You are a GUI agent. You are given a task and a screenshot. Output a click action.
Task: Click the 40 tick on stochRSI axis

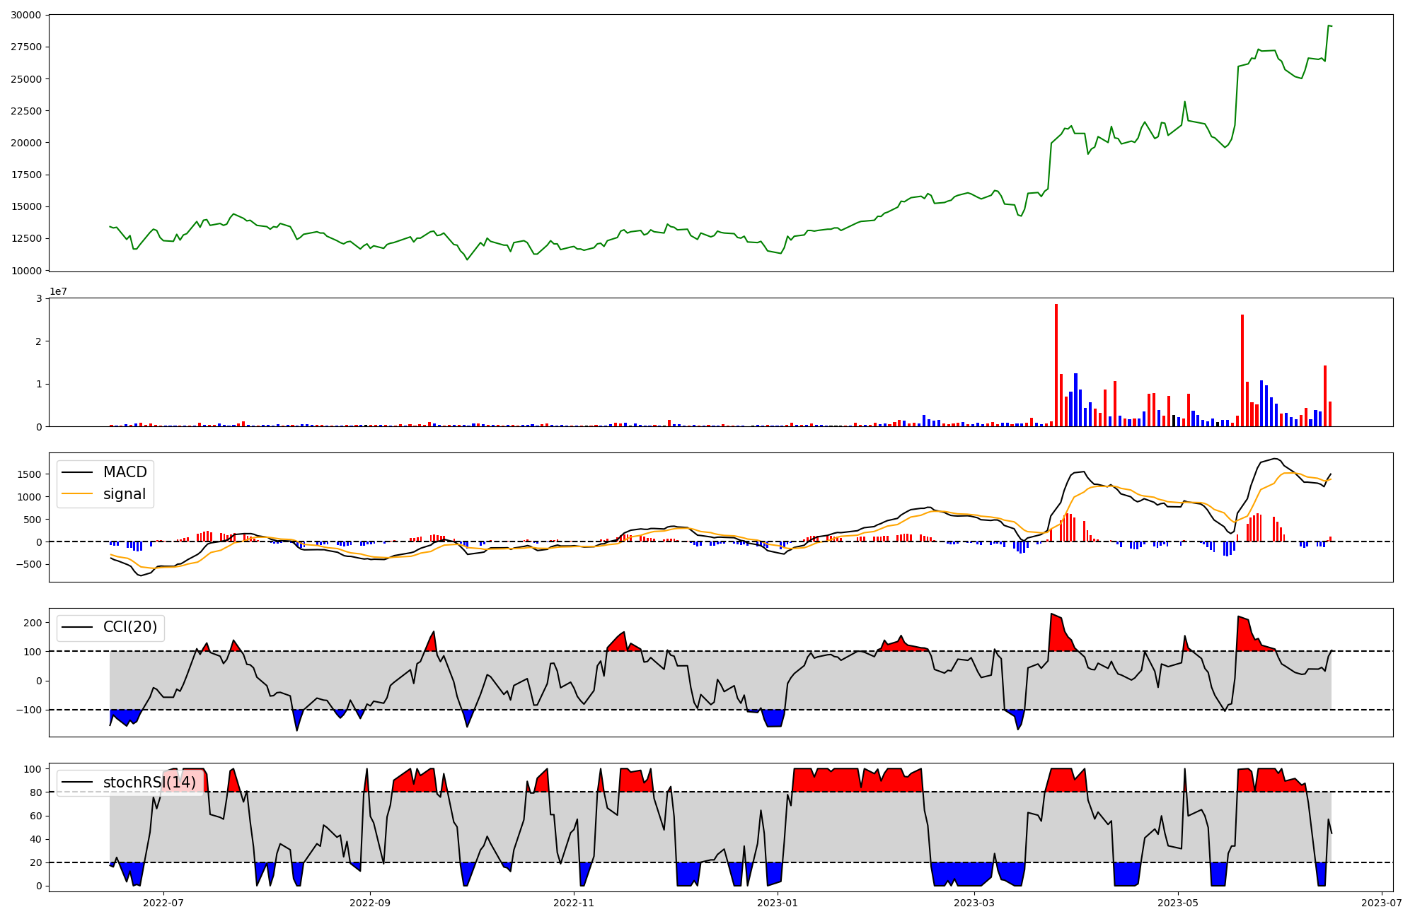37,839
